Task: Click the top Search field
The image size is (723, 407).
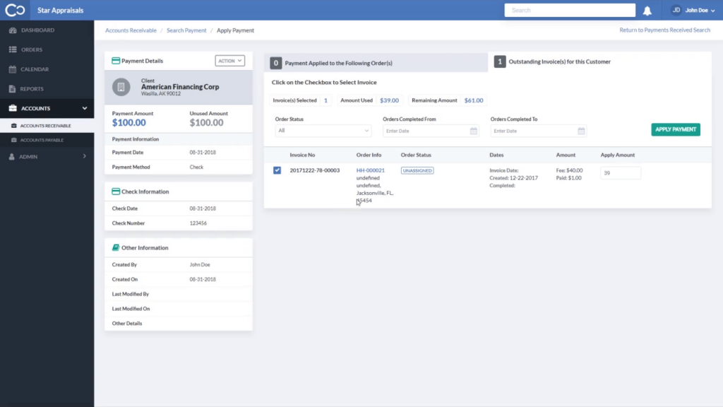Action: (570, 10)
